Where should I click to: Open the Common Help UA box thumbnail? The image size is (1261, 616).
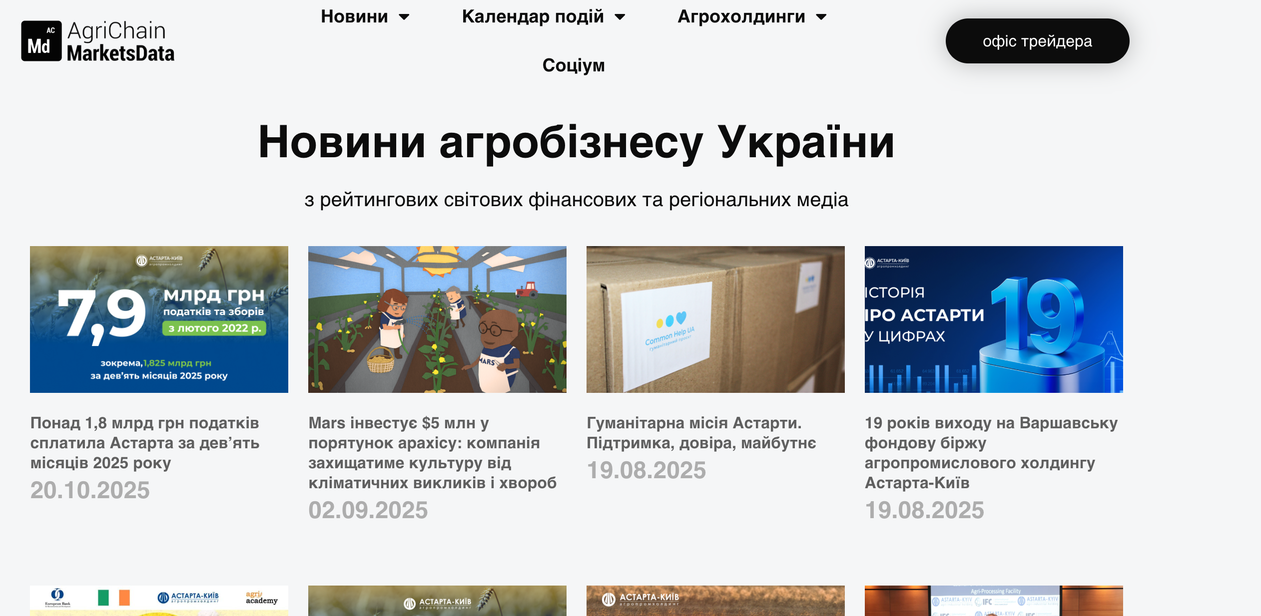(715, 319)
